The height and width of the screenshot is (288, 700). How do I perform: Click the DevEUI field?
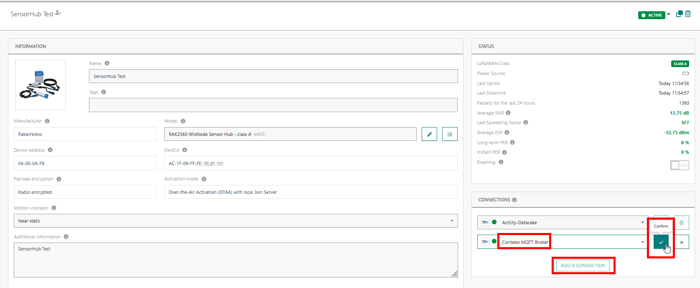(311, 163)
